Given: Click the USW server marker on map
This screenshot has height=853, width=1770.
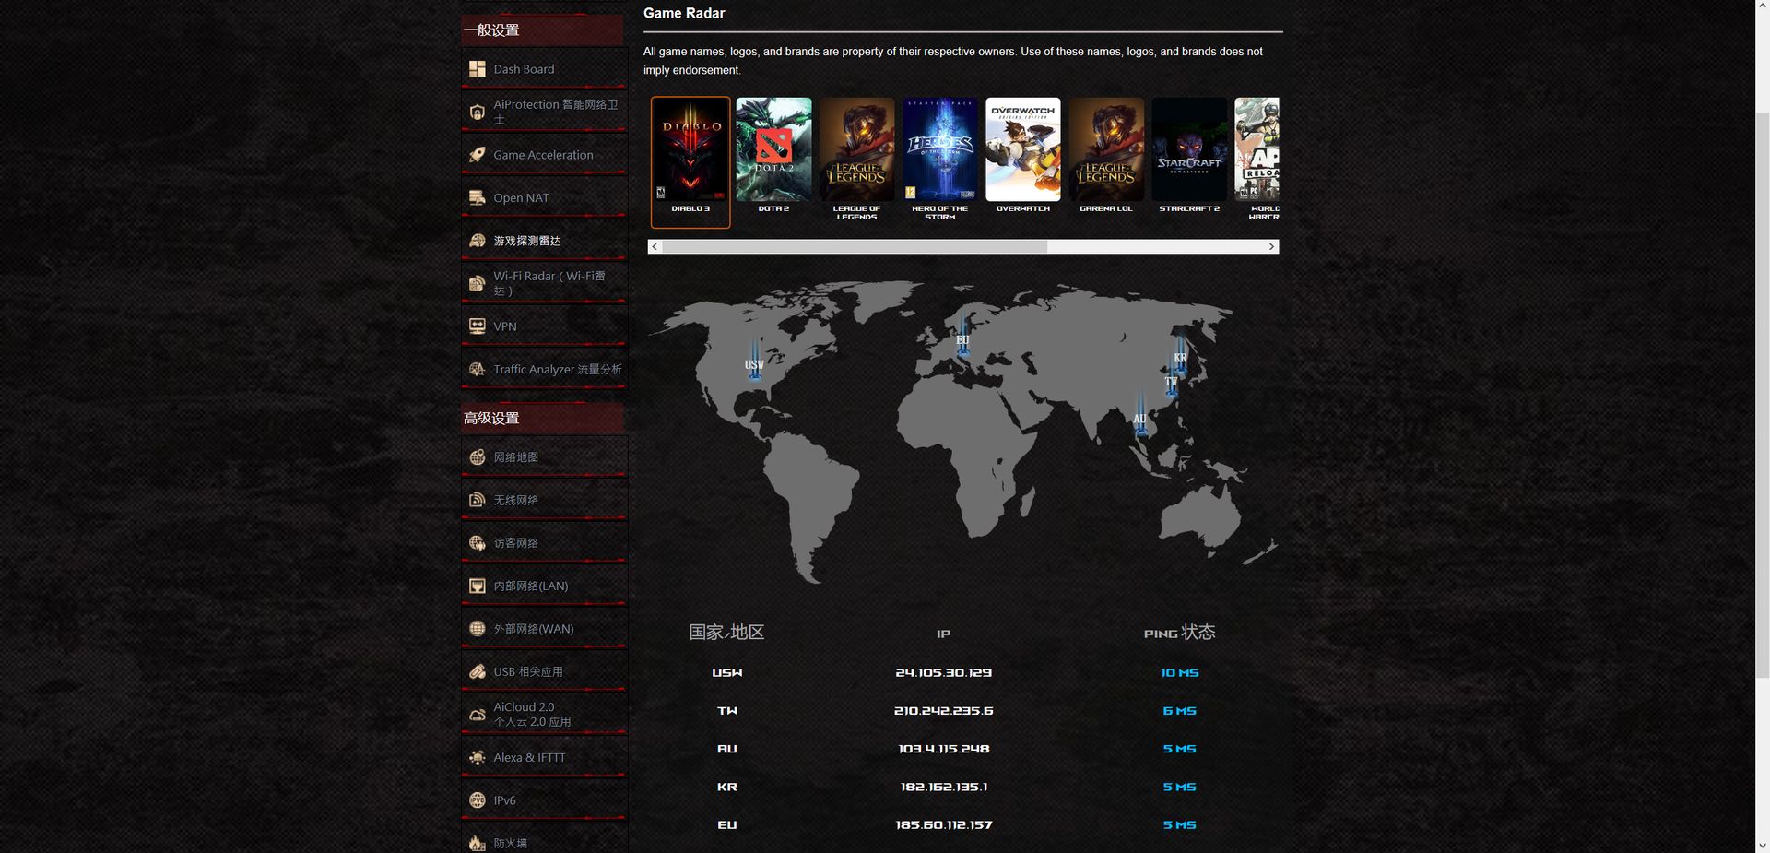Looking at the screenshot, I should (x=754, y=362).
